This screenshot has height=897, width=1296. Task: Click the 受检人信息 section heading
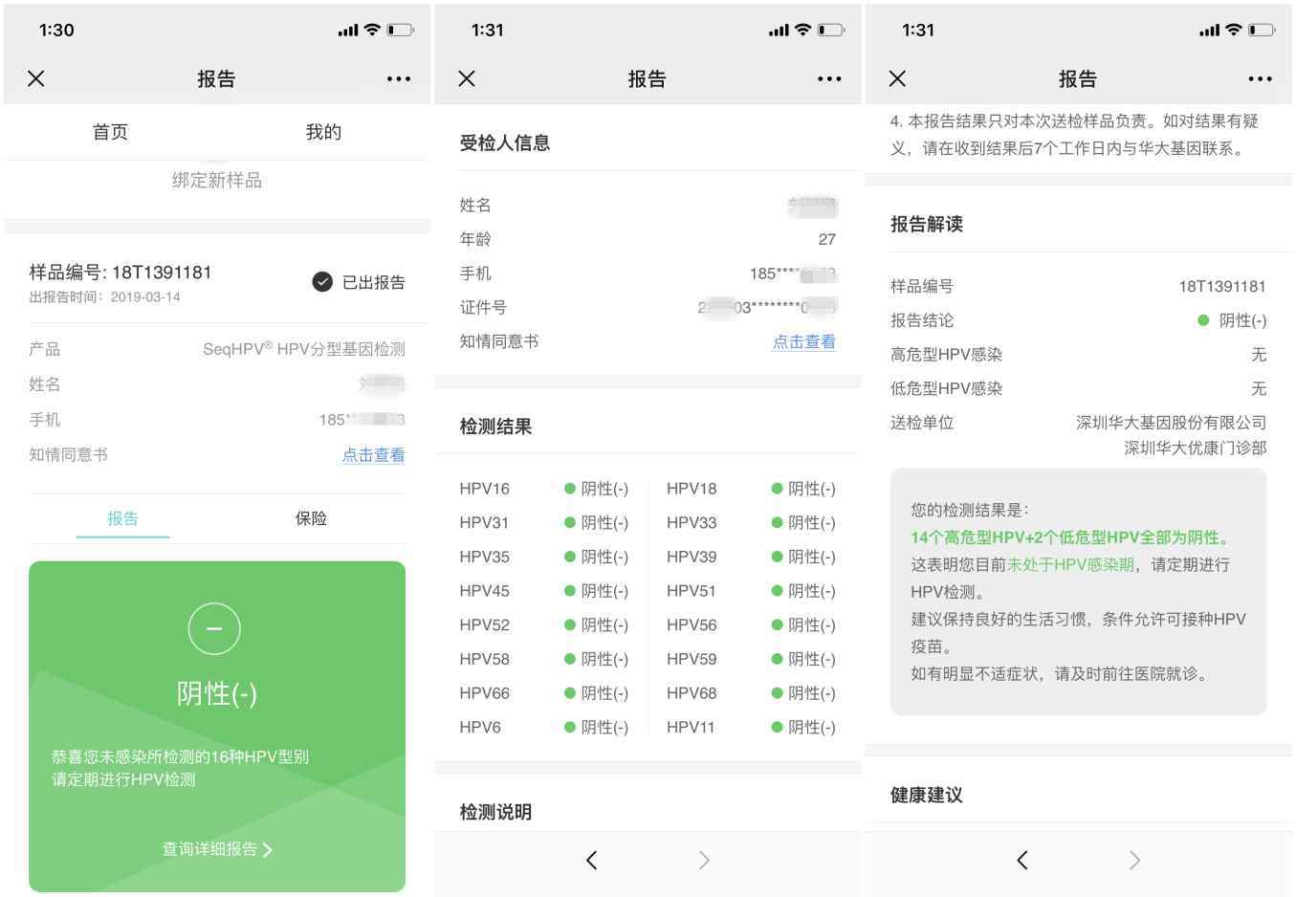[x=505, y=143]
